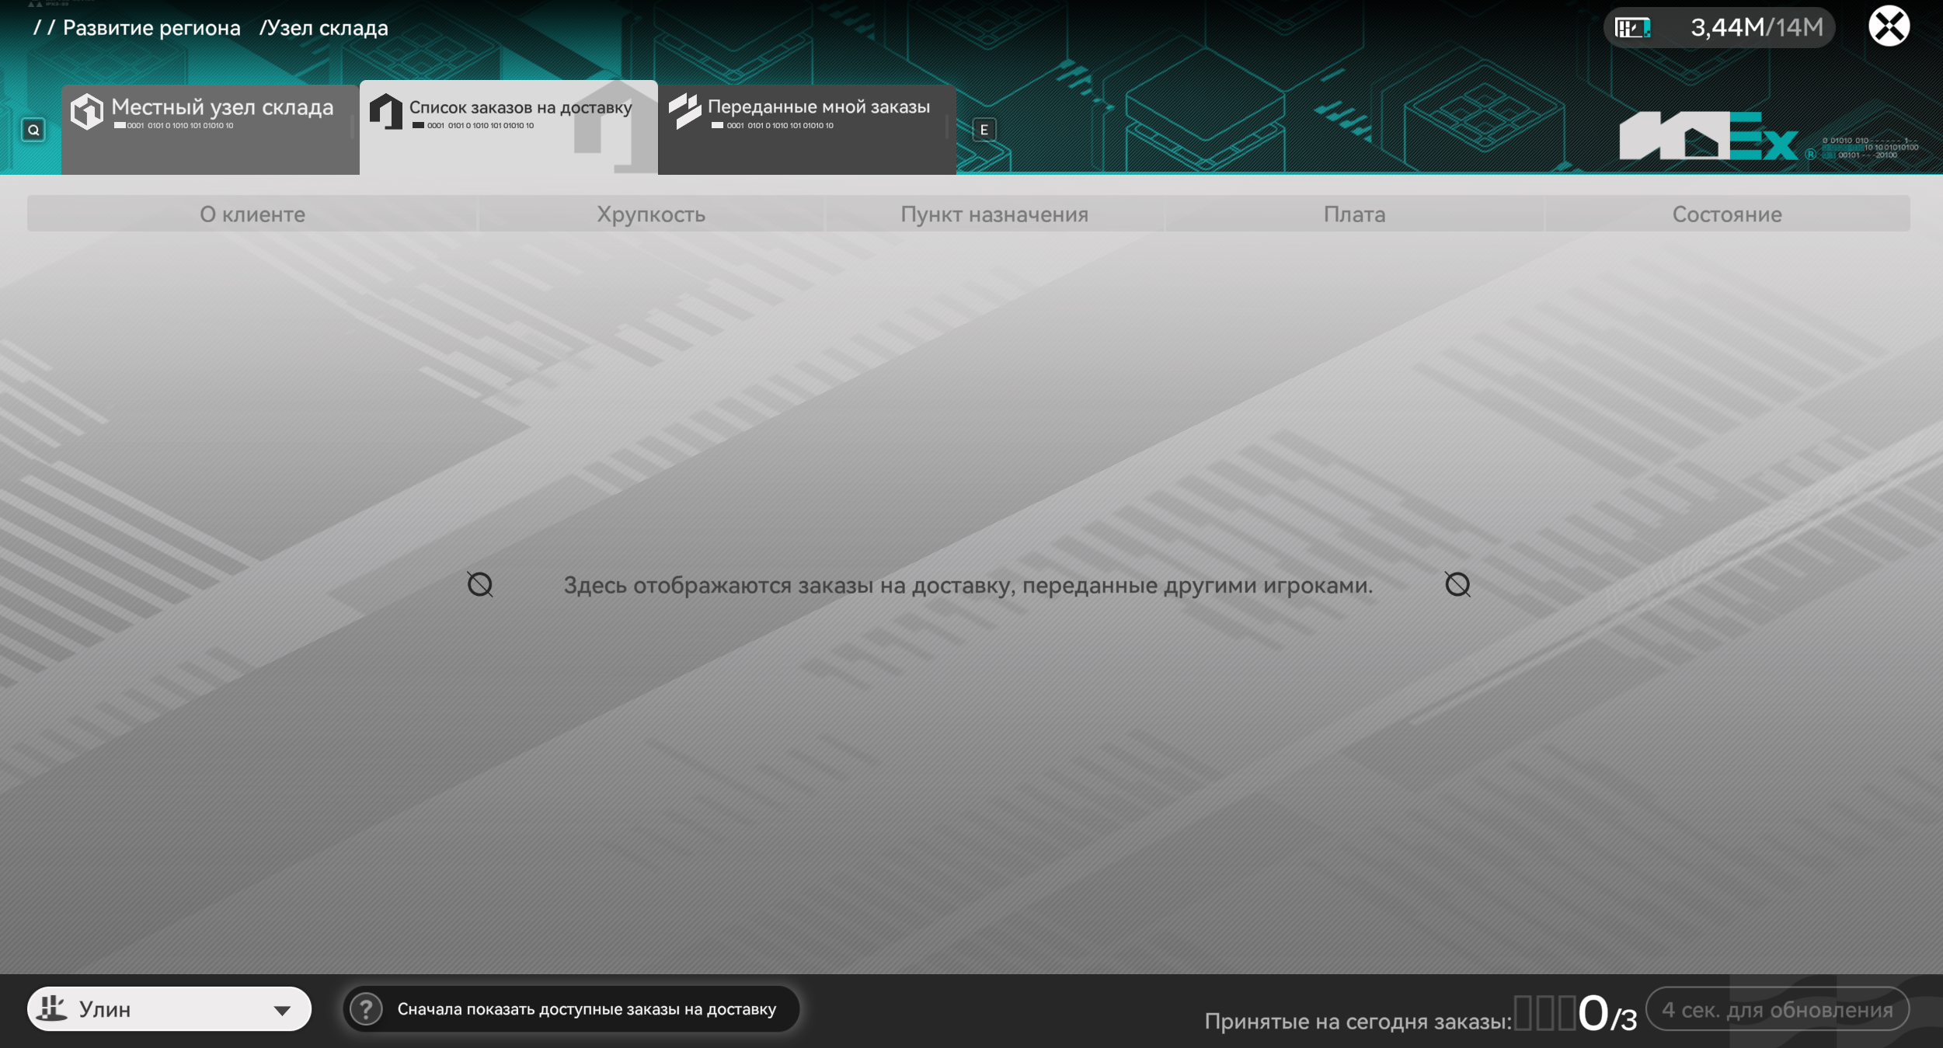This screenshot has height=1048, width=1943.
Task: Click the Список заказов на доставку icon
Action: 385,112
